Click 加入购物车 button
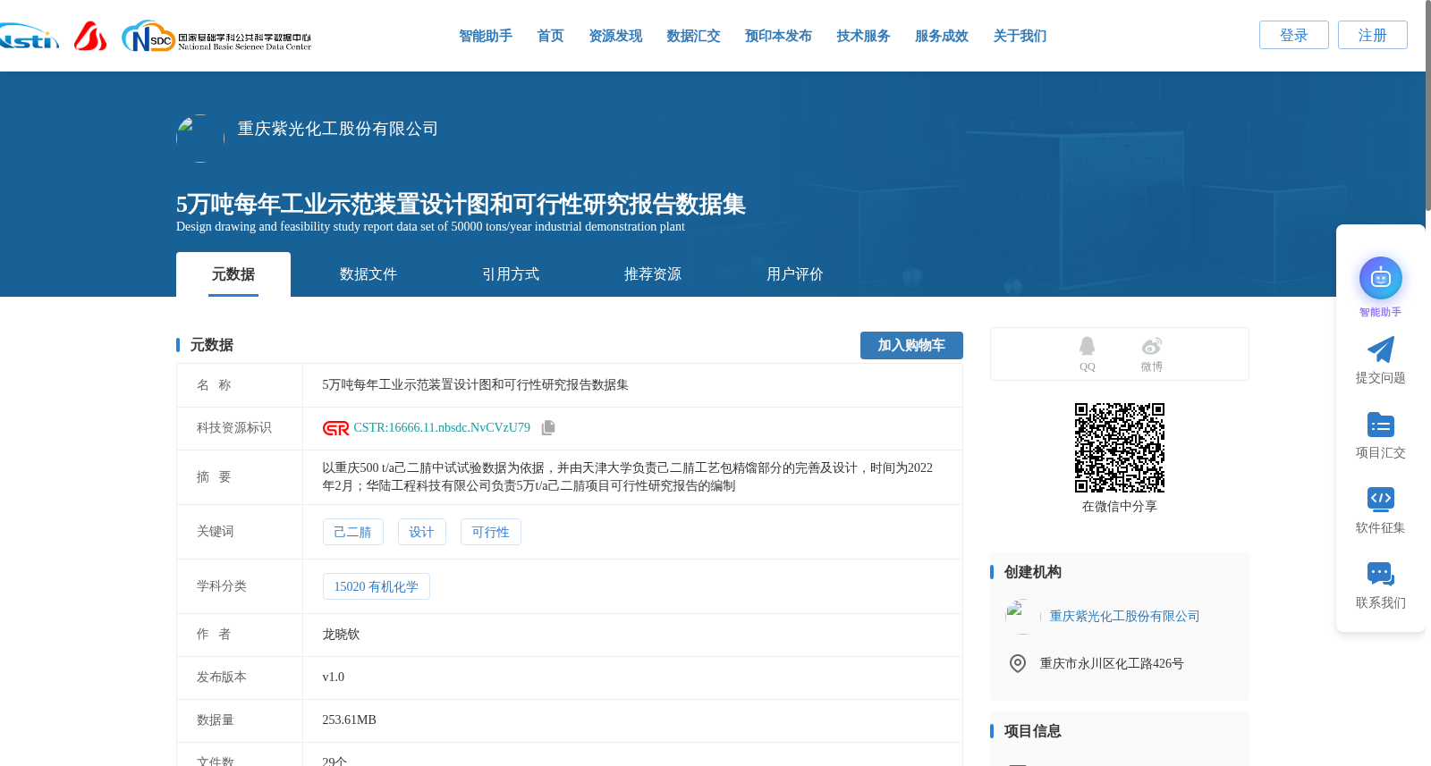 point(911,345)
